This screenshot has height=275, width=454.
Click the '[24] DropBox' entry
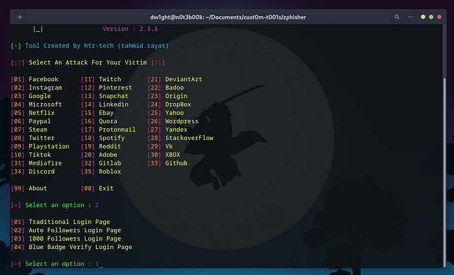point(169,104)
